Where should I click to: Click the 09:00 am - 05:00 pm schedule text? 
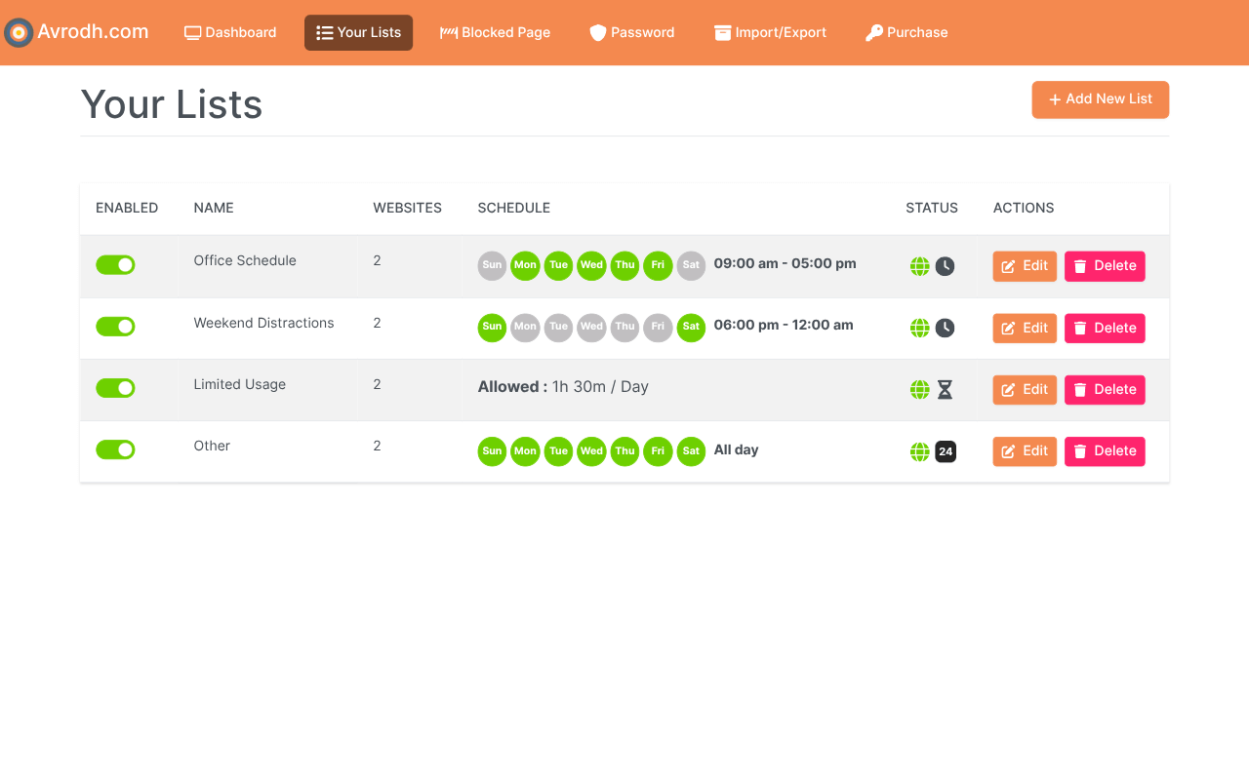click(786, 263)
